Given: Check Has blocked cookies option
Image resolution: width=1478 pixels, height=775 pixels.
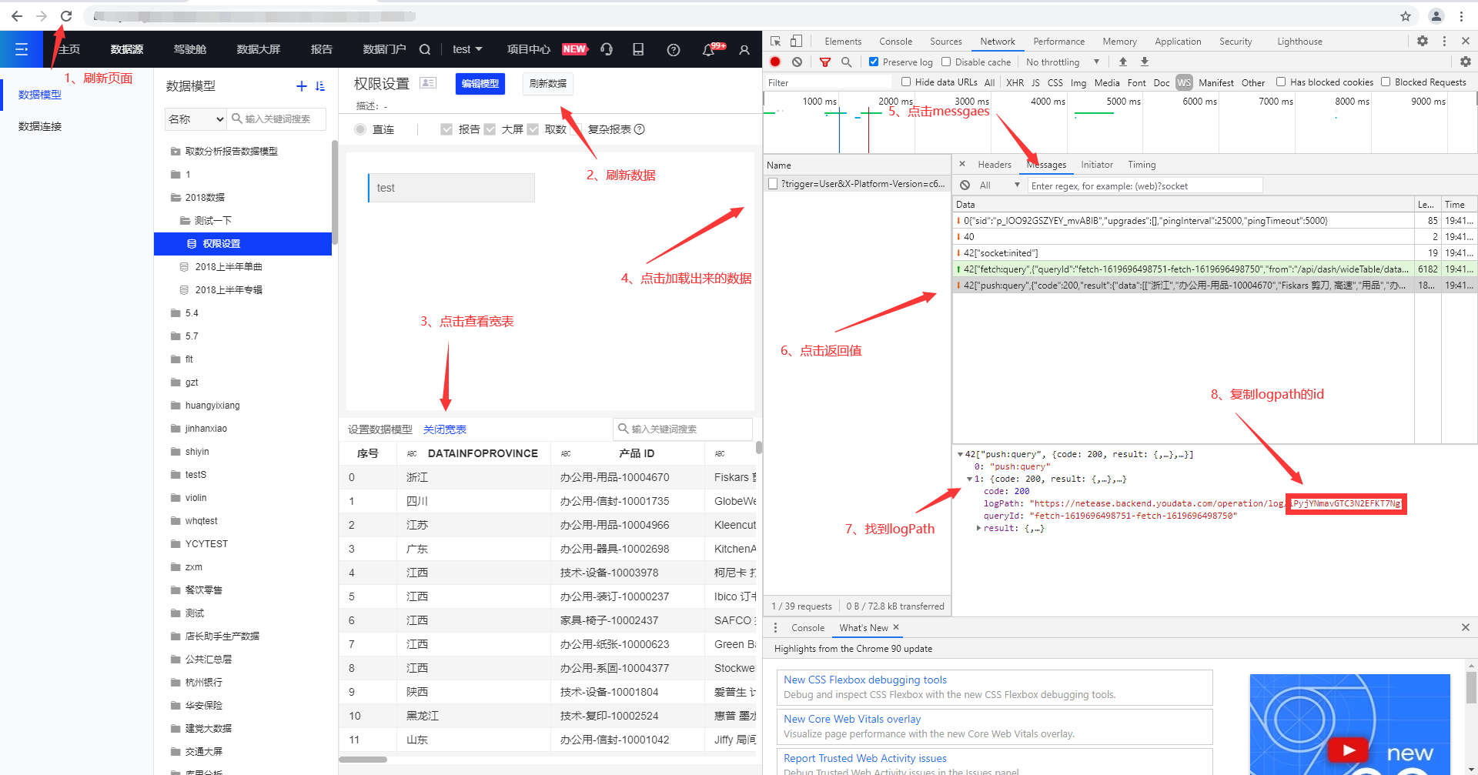Looking at the screenshot, I should [x=1281, y=82].
